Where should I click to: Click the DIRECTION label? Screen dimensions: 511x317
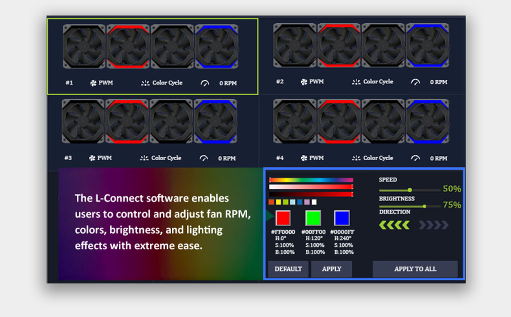coord(395,212)
